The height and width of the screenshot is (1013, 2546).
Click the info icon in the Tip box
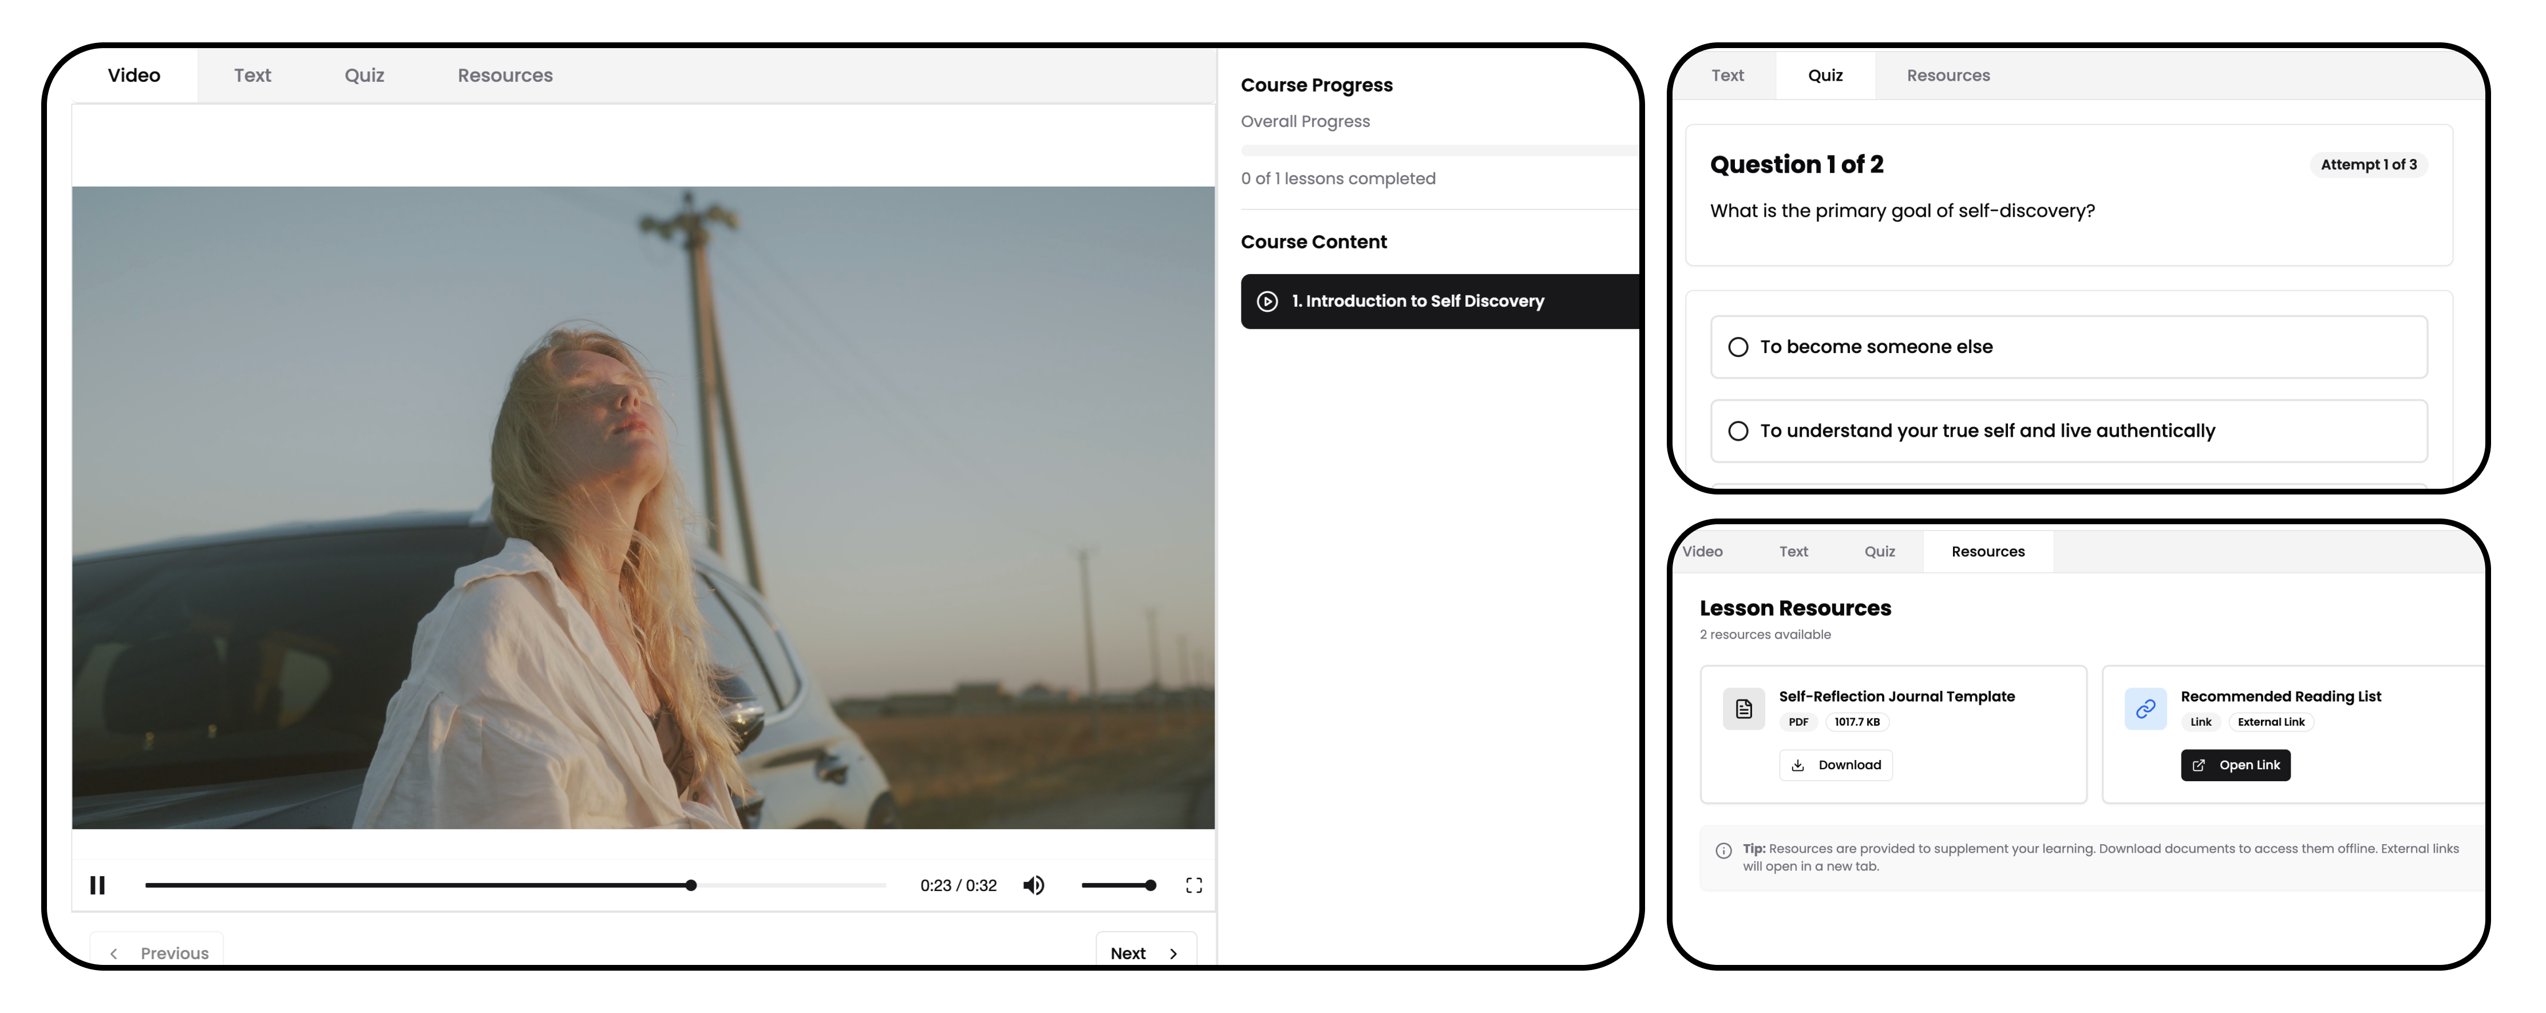click(1723, 851)
